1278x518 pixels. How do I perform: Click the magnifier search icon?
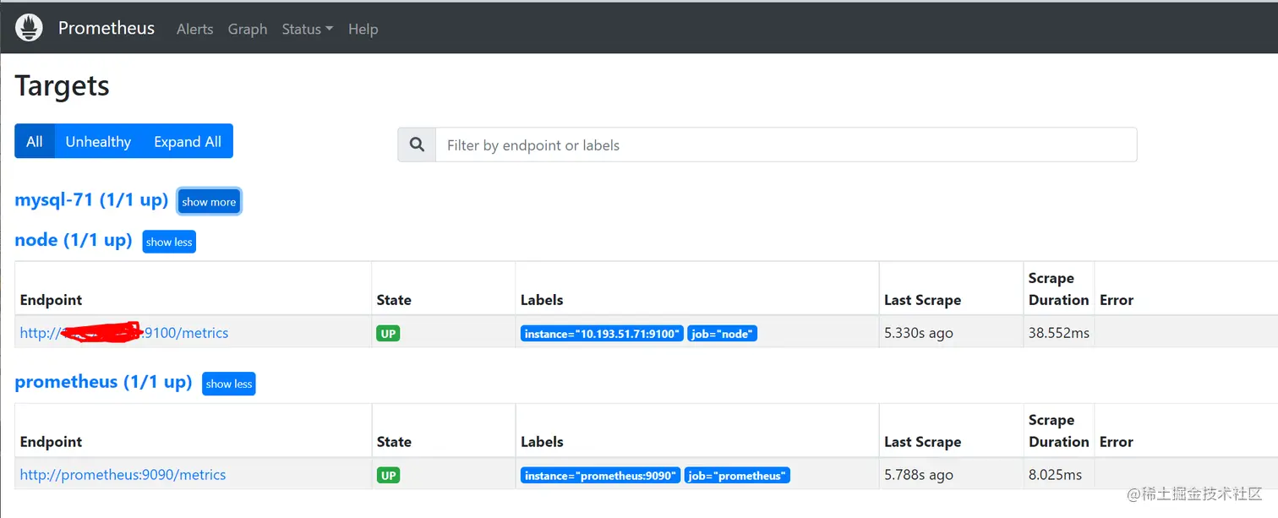coord(417,144)
